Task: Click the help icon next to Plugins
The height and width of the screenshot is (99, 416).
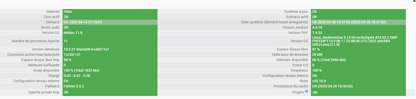Action: click(306, 91)
